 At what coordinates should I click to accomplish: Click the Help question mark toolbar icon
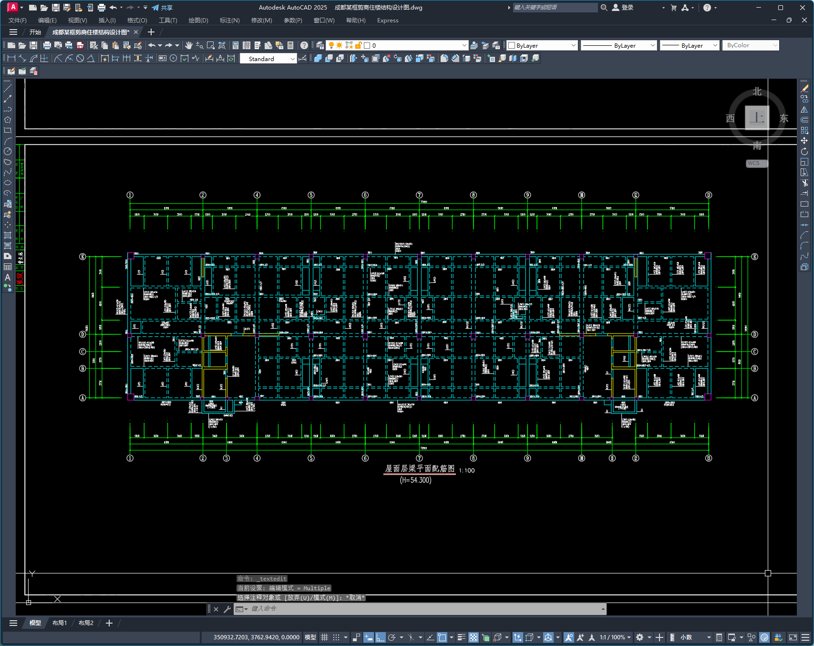tap(304, 45)
